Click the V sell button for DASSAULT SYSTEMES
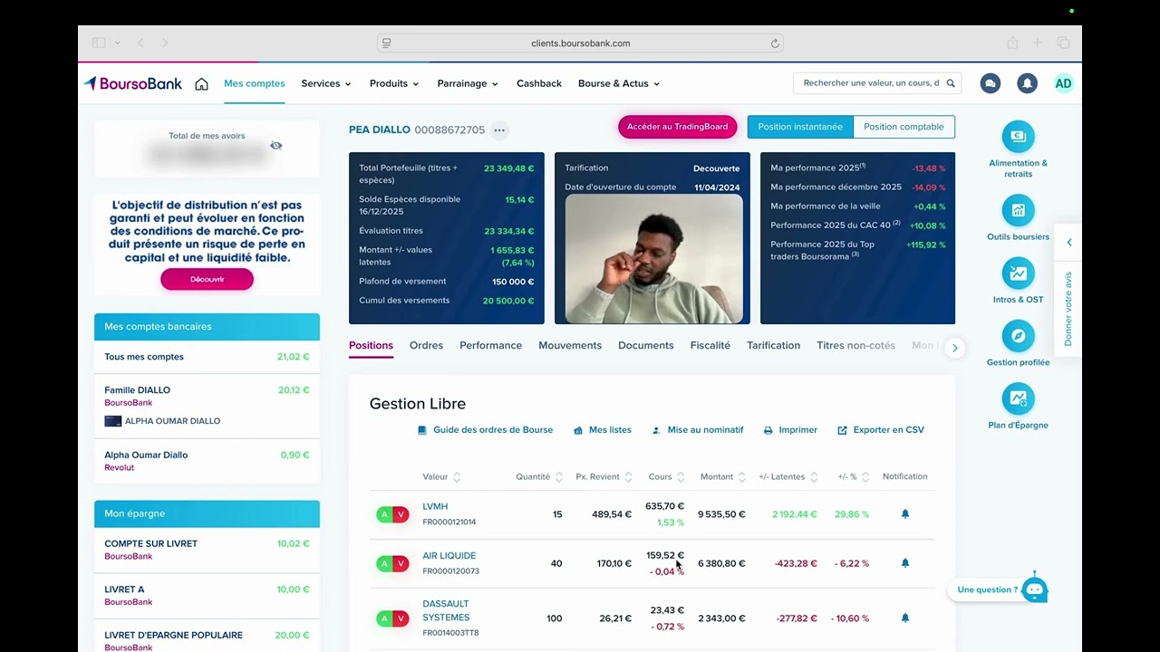The height and width of the screenshot is (652, 1160). 401,618
